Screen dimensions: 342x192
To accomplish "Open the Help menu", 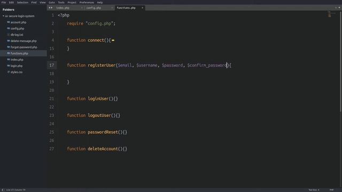I will (x=100, y=2).
